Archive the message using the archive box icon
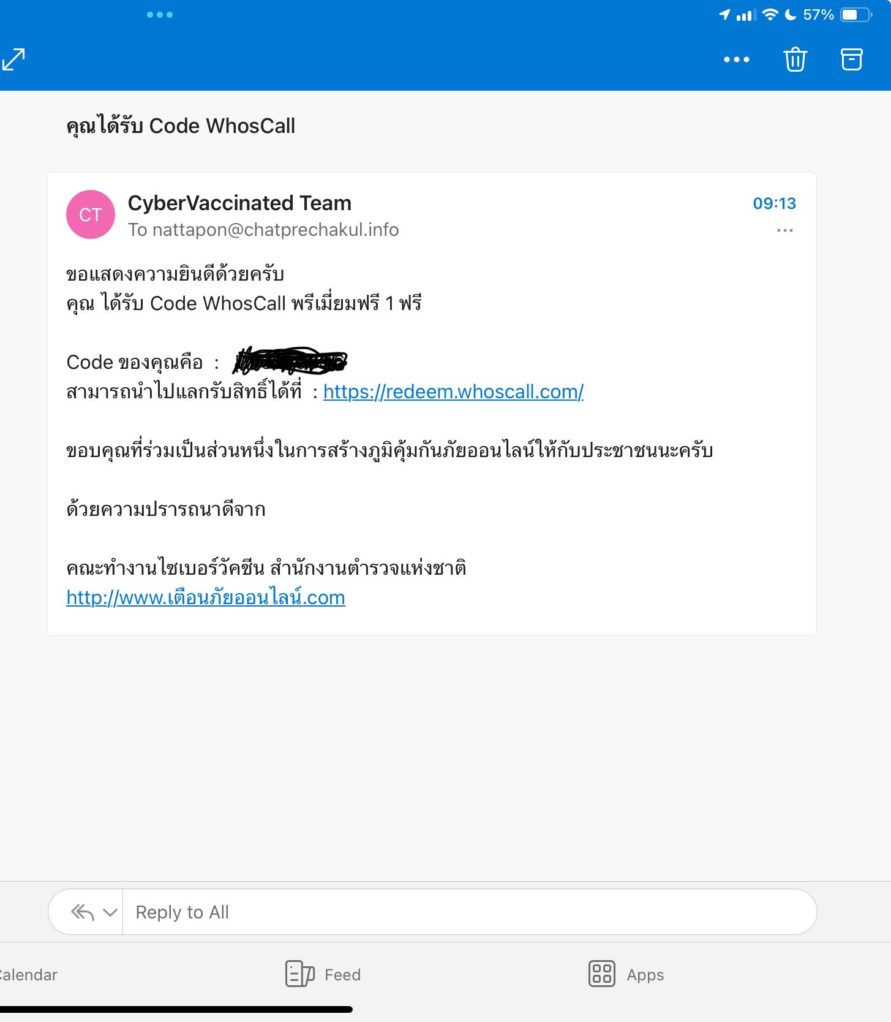Viewport: 891px width, 1022px height. (851, 59)
